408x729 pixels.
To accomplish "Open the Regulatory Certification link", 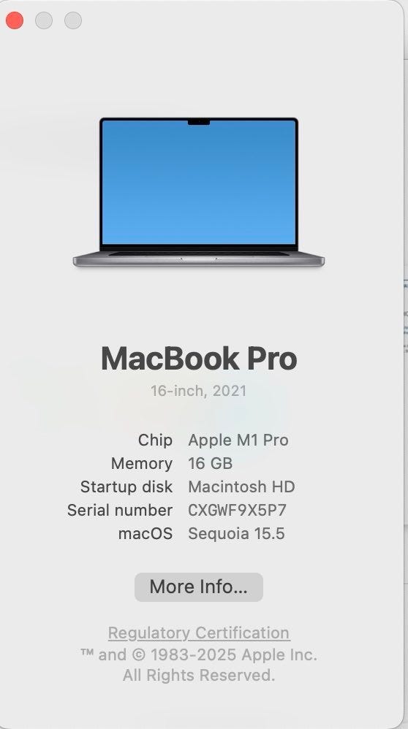I will [199, 633].
